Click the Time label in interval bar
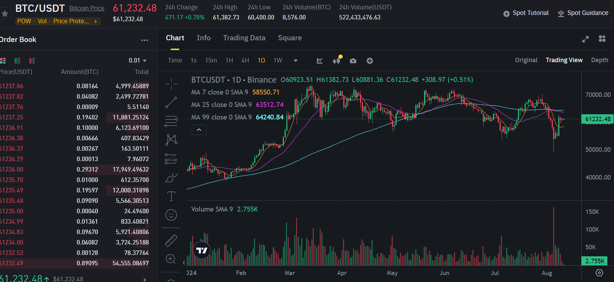This screenshot has height=282, width=614. coord(175,60)
